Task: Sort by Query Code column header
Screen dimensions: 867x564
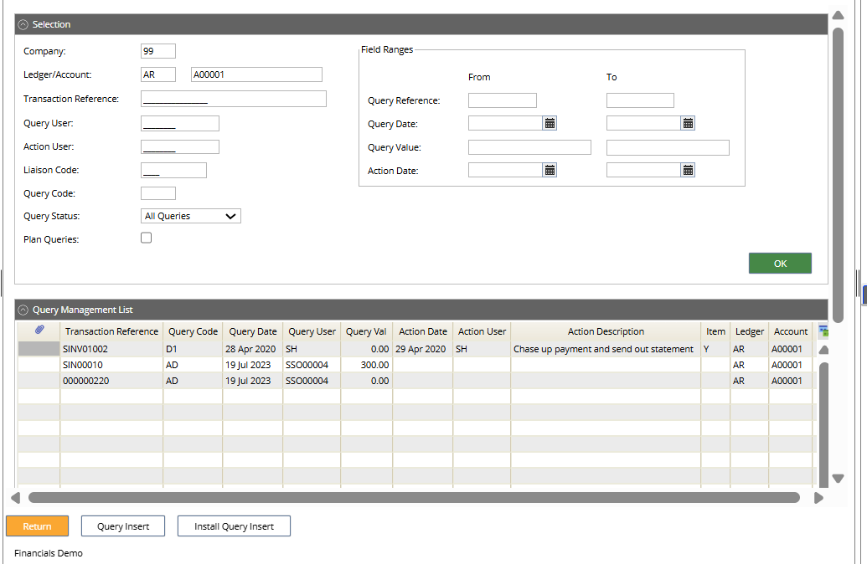Action: 193,331
